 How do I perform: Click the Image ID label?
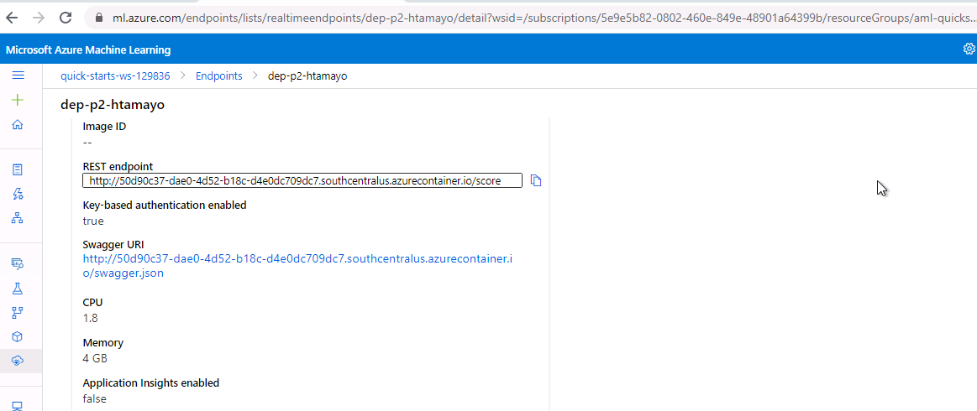click(x=105, y=126)
